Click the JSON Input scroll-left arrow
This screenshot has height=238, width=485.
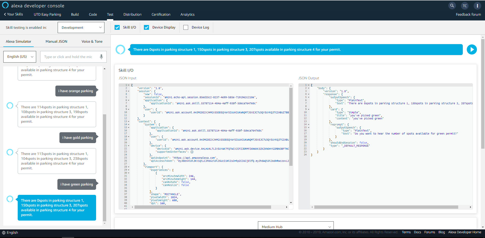tap(132, 207)
